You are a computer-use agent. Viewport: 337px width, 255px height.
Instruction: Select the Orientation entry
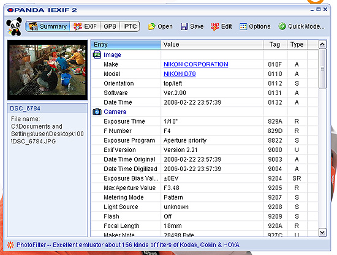pos(119,83)
